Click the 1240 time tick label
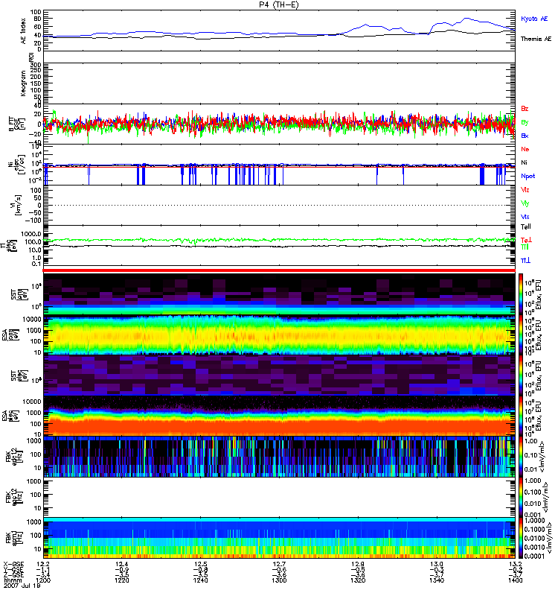Image resolution: width=558 pixels, height=596 pixels. click(x=200, y=580)
